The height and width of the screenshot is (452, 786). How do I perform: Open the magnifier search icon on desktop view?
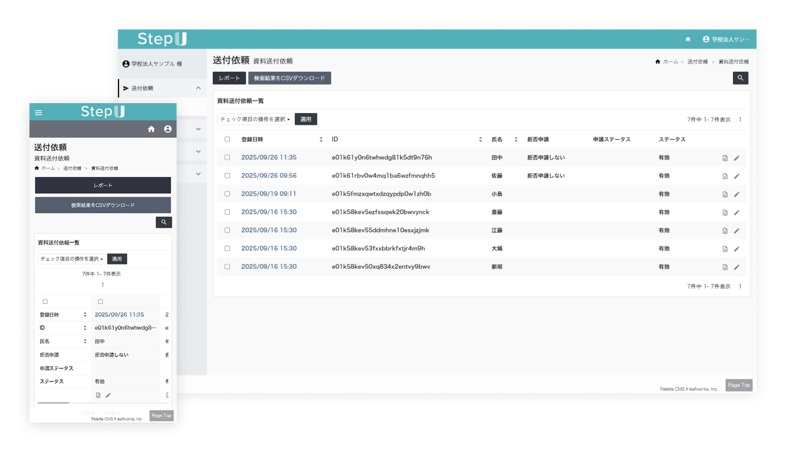click(x=740, y=78)
